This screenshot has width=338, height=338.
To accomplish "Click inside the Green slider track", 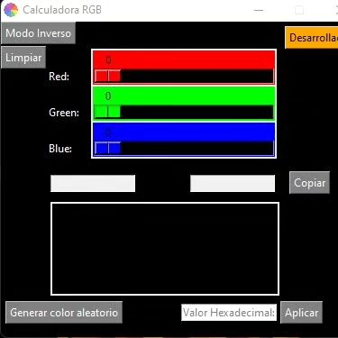I will click(x=184, y=112).
